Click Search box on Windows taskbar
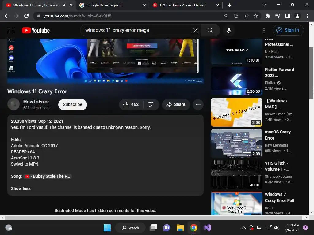Screen dimensions: 314x235 pyautogui.click(x=130, y=228)
